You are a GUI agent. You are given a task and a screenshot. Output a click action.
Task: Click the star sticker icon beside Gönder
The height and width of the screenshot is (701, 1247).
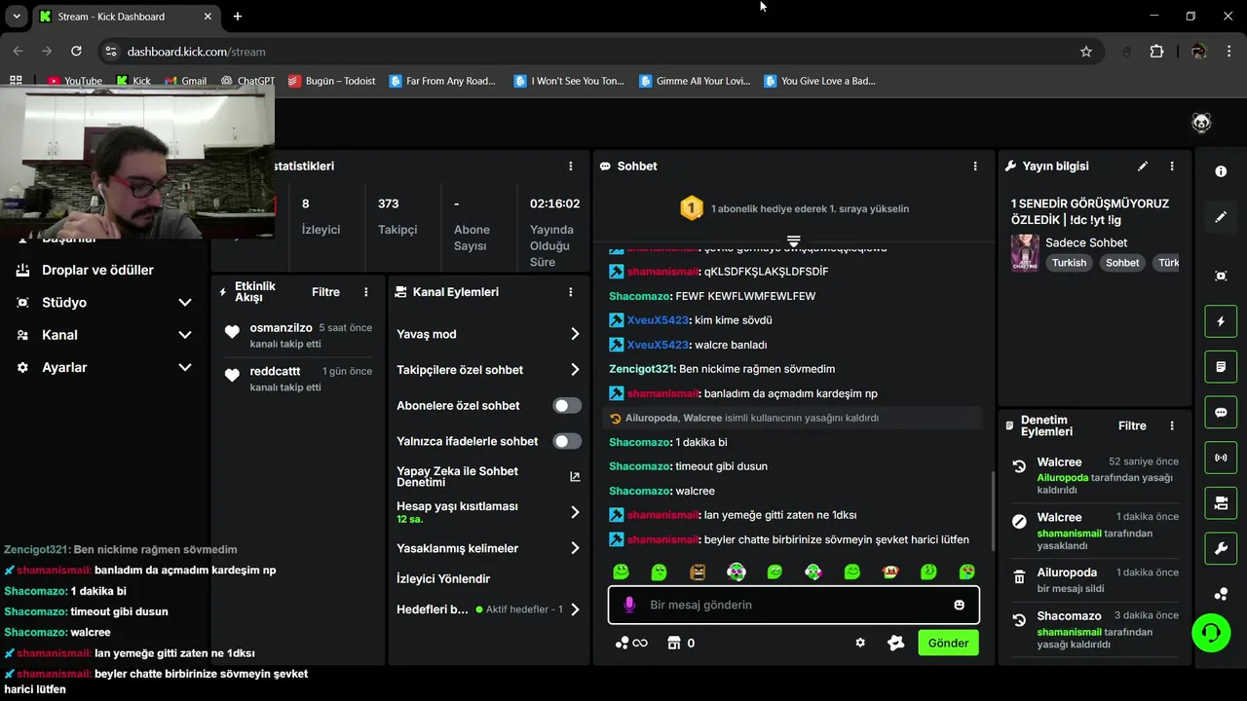click(x=896, y=643)
